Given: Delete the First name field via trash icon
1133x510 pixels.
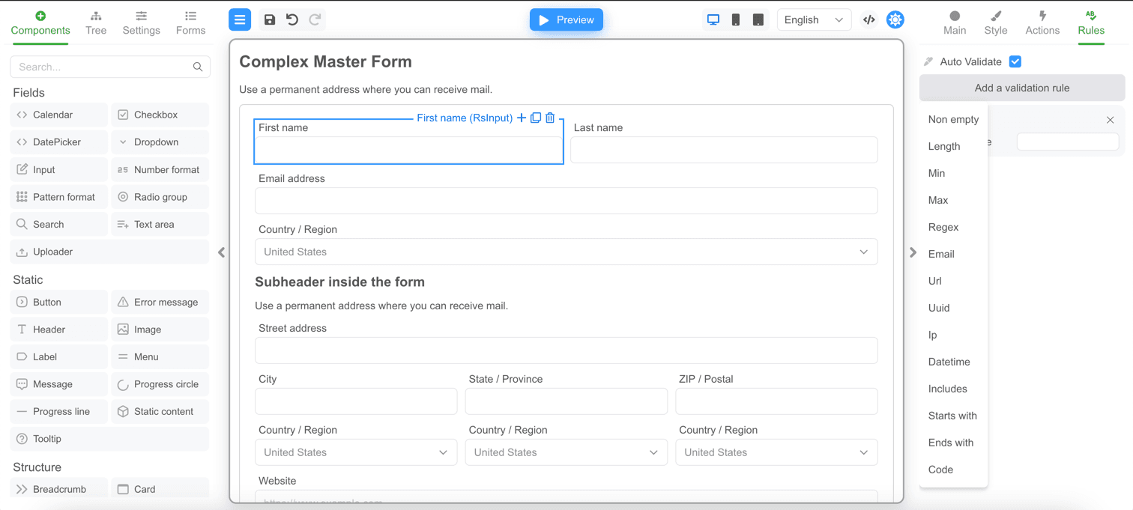Looking at the screenshot, I should pos(550,118).
